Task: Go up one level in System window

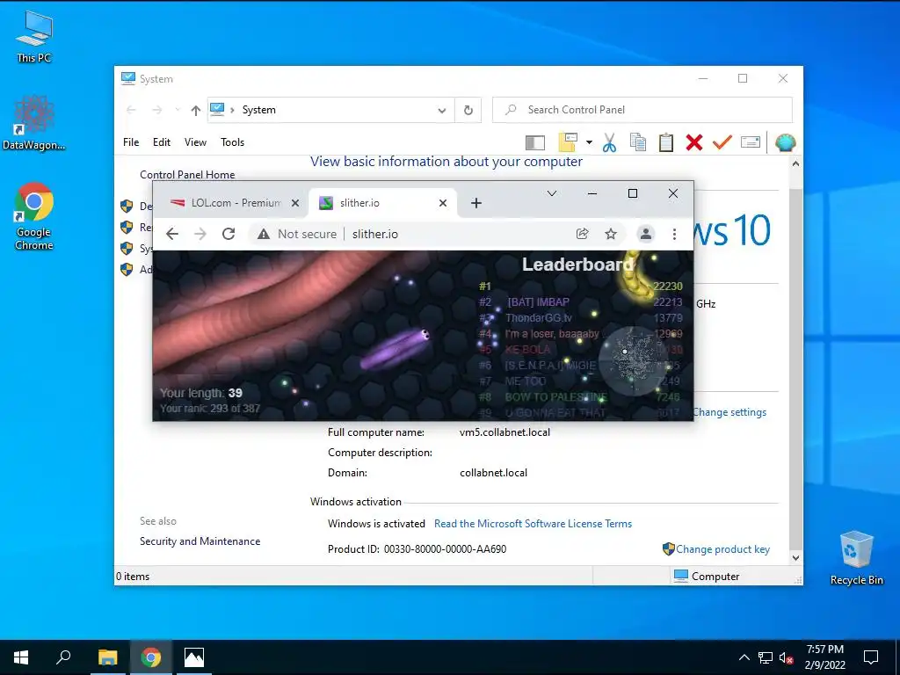Action: pyautogui.click(x=196, y=110)
